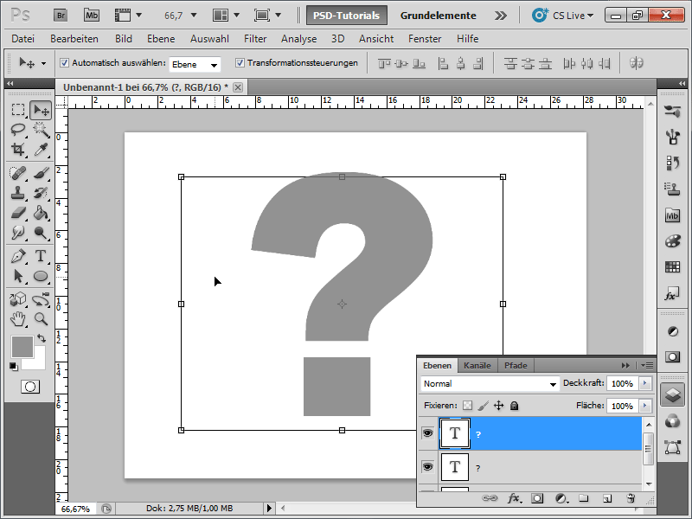This screenshot has height=519, width=692.
Task: Swap foreground and background colors
Action: tap(42, 338)
